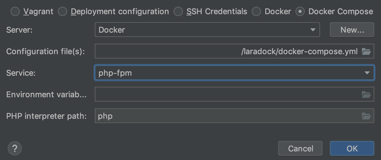Open environment variables folder icon
The image size is (381, 160).
click(x=366, y=94)
